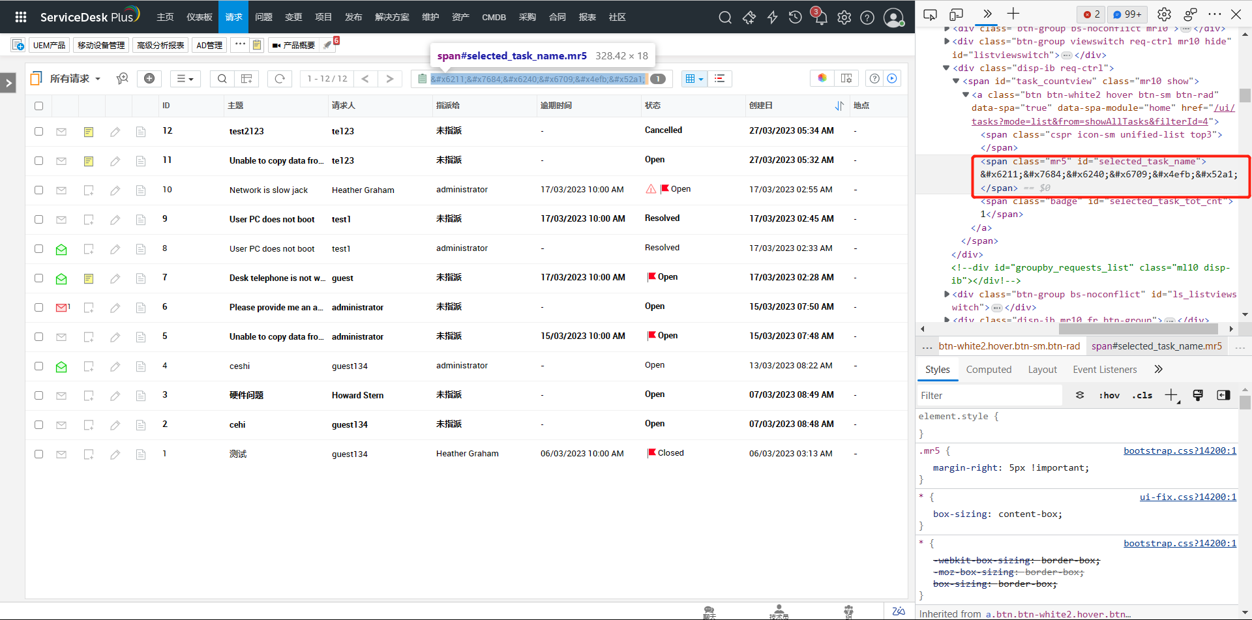The height and width of the screenshot is (620, 1252).
Task: Open global search magnifier in header
Action: 725,18
